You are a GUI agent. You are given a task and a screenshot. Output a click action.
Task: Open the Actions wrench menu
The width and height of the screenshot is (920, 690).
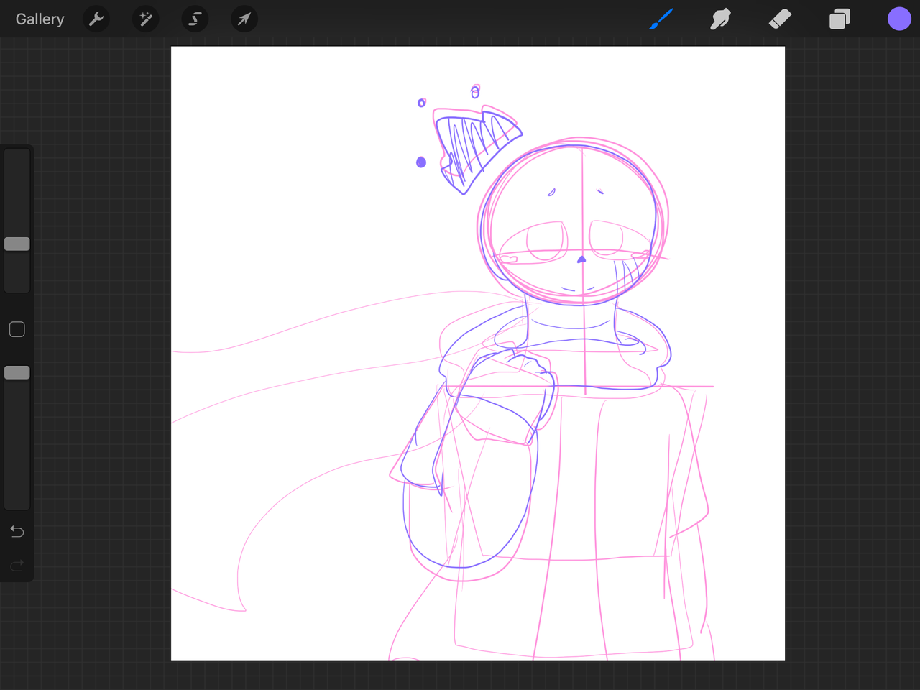[x=96, y=19]
